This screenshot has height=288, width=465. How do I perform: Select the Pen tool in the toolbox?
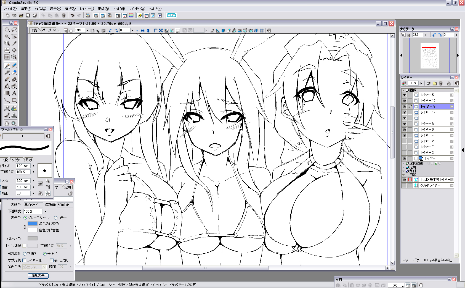coord(7,65)
